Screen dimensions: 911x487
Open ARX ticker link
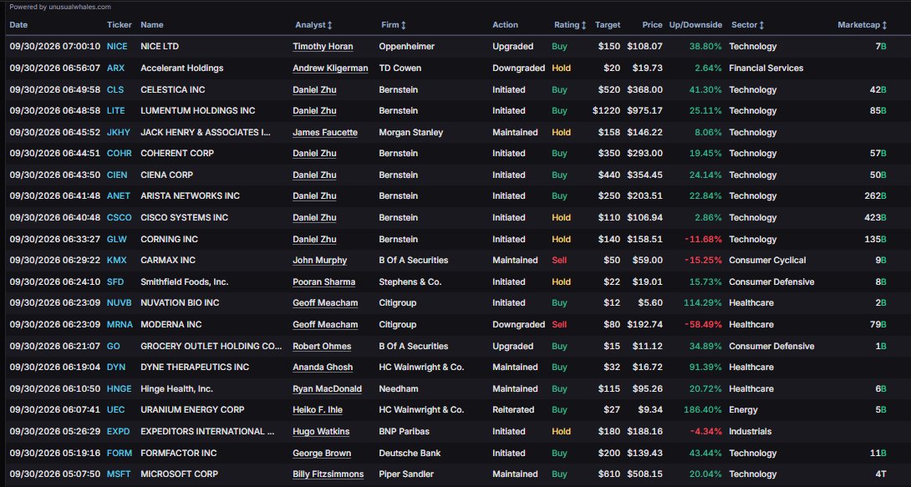pos(115,68)
